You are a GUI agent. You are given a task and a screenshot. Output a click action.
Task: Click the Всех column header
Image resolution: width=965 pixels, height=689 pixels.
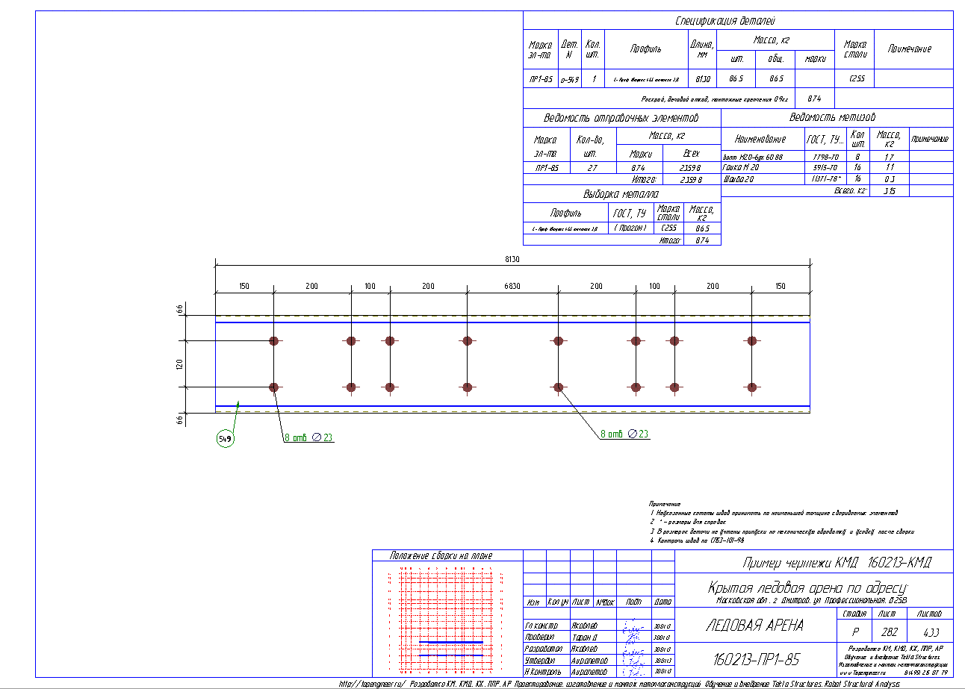coord(690,152)
